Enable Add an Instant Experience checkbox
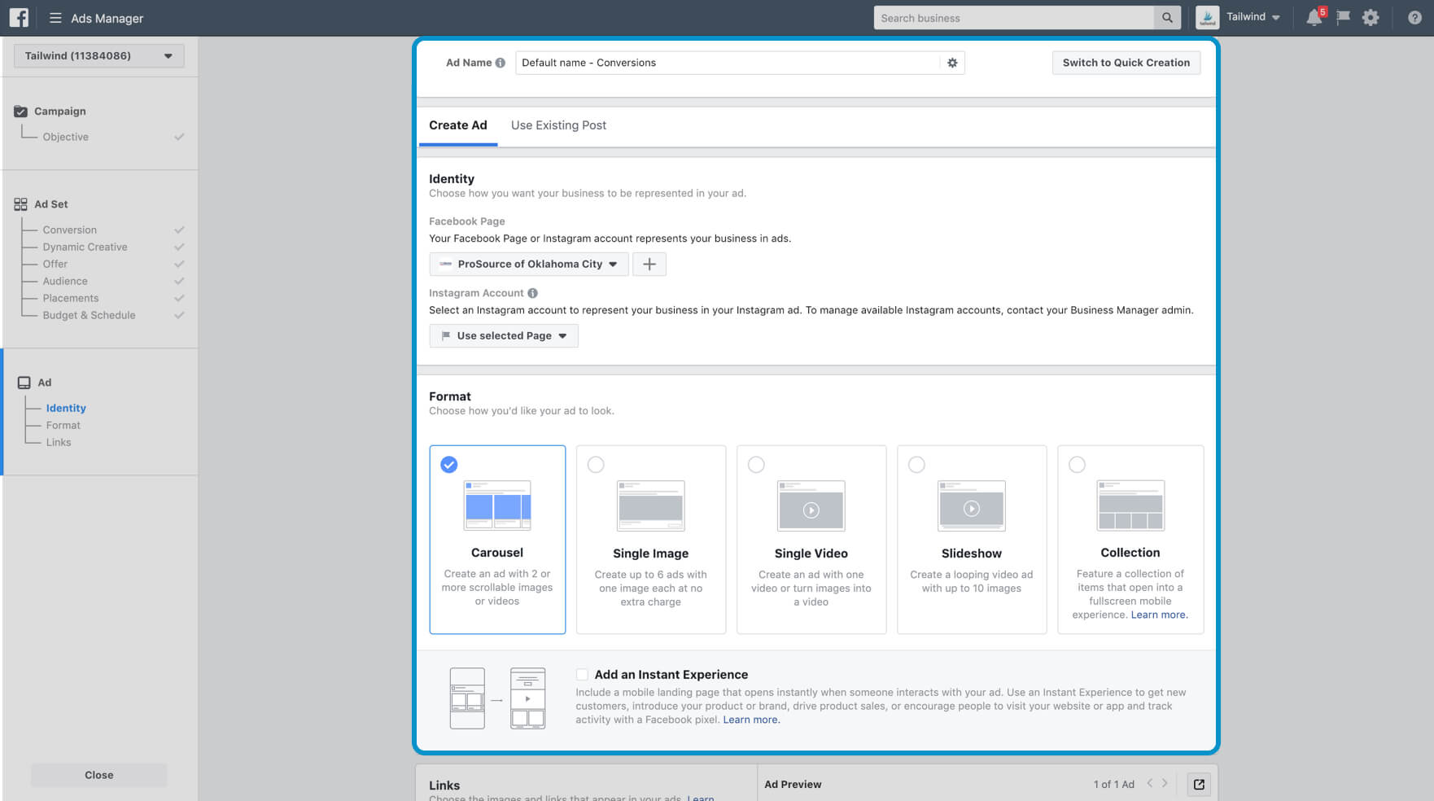1434x801 pixels. tap(582, 674)
